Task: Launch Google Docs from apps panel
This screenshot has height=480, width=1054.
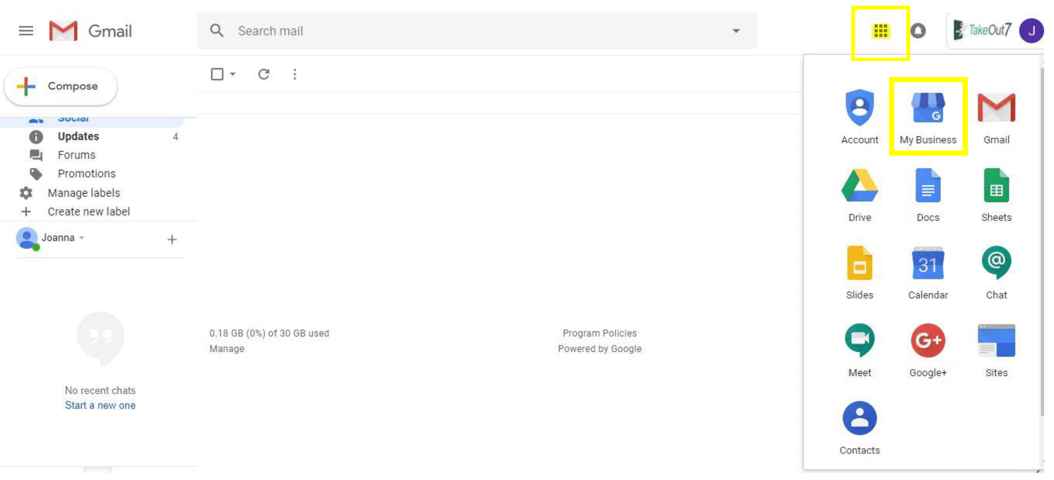Action: pos(928,195)
